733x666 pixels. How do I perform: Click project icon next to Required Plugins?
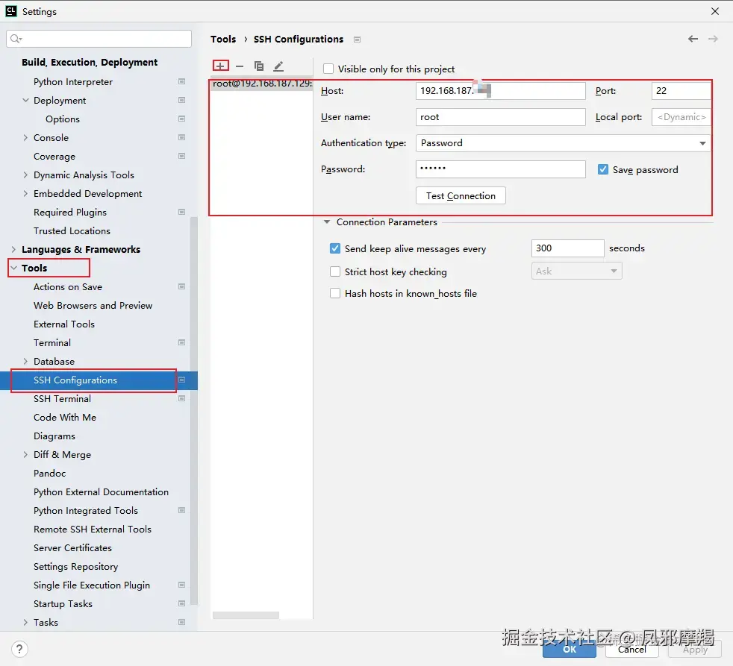(182, 212)
